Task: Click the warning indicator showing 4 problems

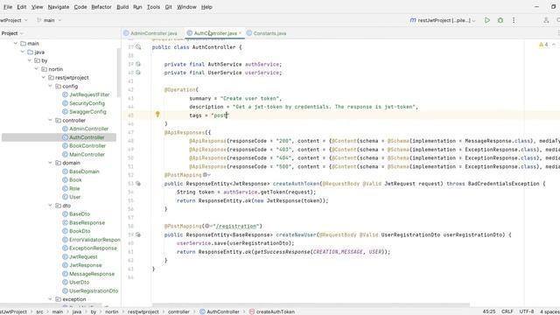Action: (543, 45)
